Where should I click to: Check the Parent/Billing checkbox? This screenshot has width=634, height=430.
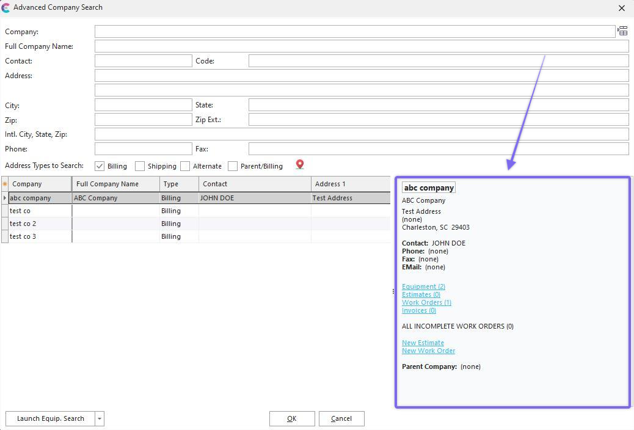click(x=233, y=166)
